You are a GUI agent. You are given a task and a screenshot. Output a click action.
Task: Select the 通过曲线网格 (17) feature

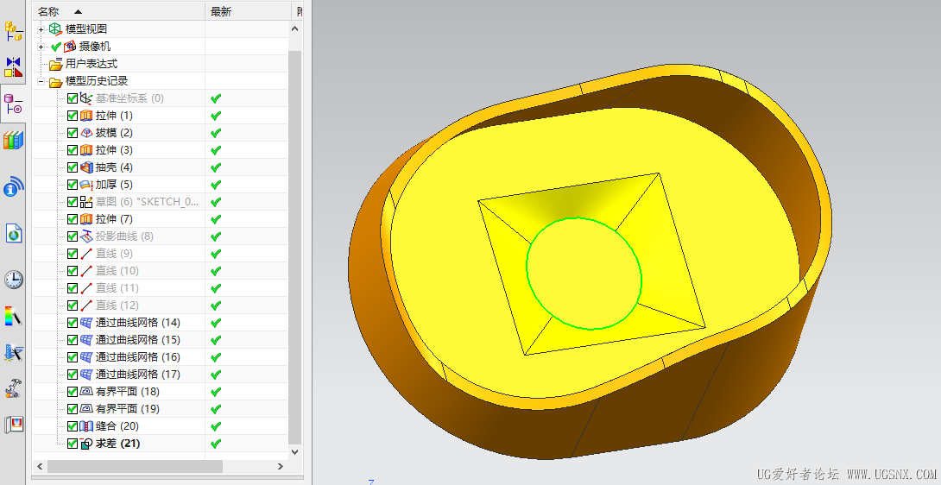click(x=138, y=375)
